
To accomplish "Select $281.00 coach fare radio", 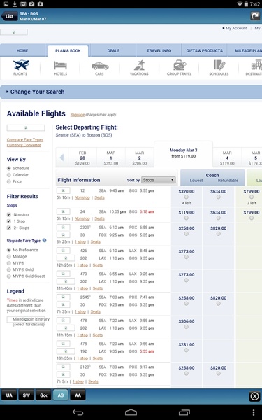I will point(187,350).
